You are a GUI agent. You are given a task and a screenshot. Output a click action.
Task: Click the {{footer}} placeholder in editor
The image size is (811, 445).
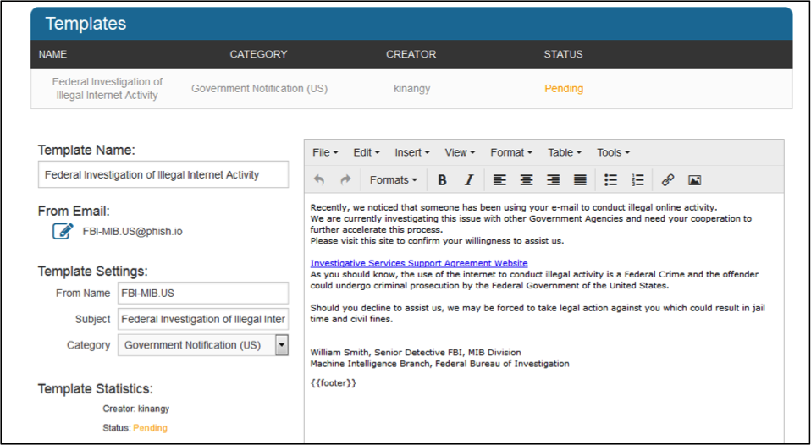[x=334, y=383]
